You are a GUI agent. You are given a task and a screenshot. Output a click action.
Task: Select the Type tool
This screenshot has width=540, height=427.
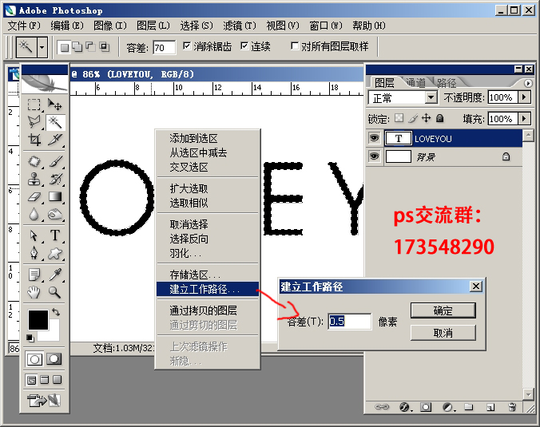55,235
